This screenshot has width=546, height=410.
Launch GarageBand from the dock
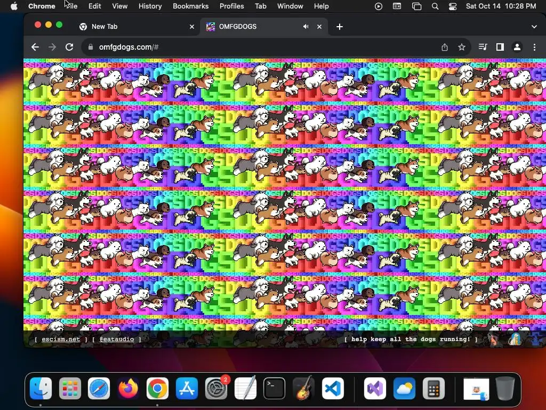pos(303,388)
